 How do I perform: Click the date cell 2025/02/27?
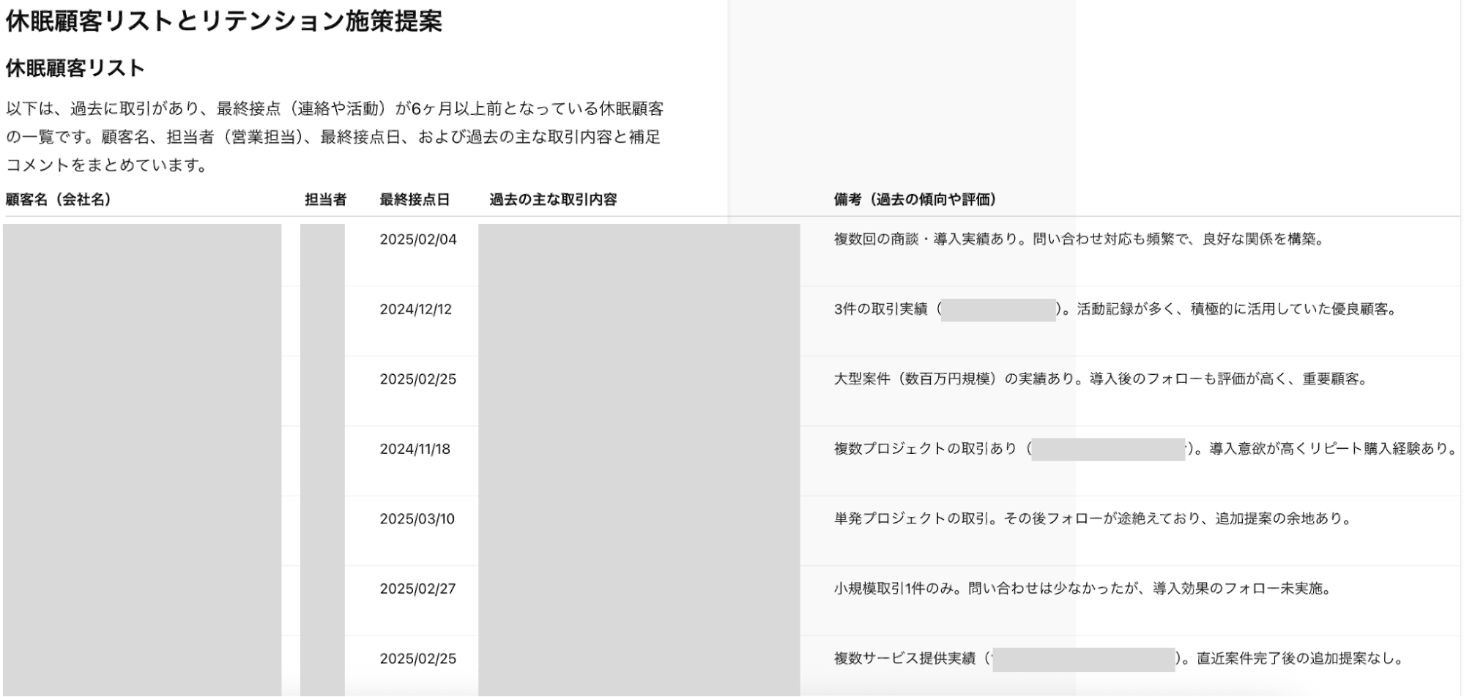417,589
